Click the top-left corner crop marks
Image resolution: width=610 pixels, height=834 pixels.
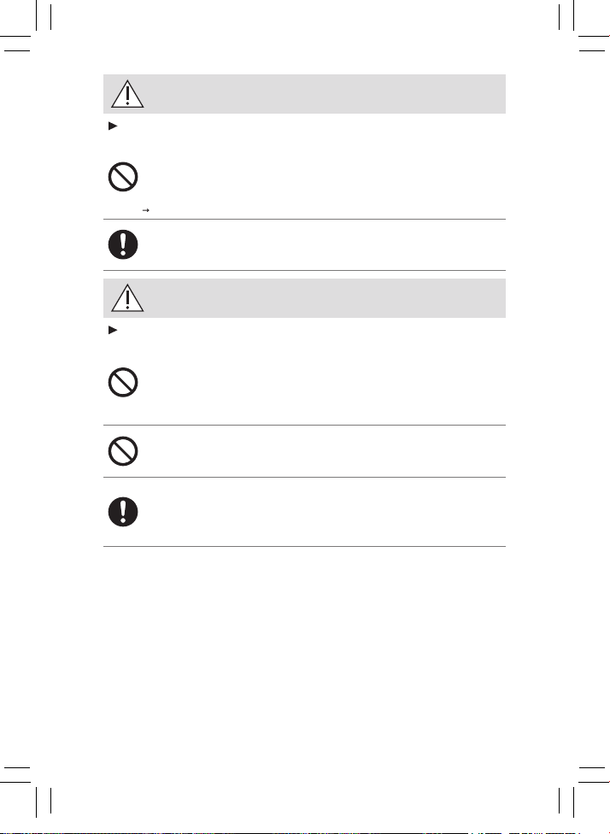[x=26, y=26]
